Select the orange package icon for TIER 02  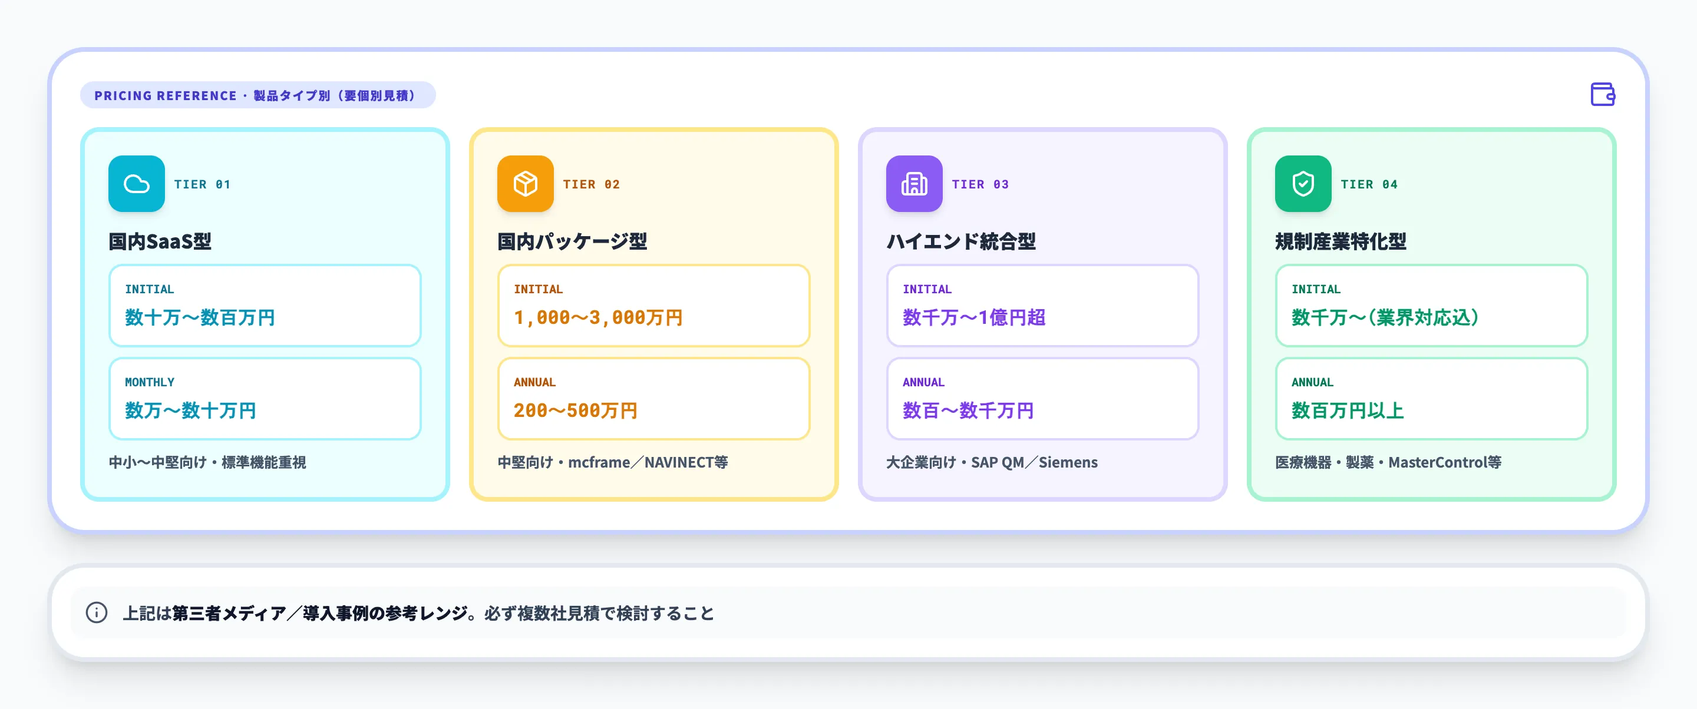tap(524, 184)
